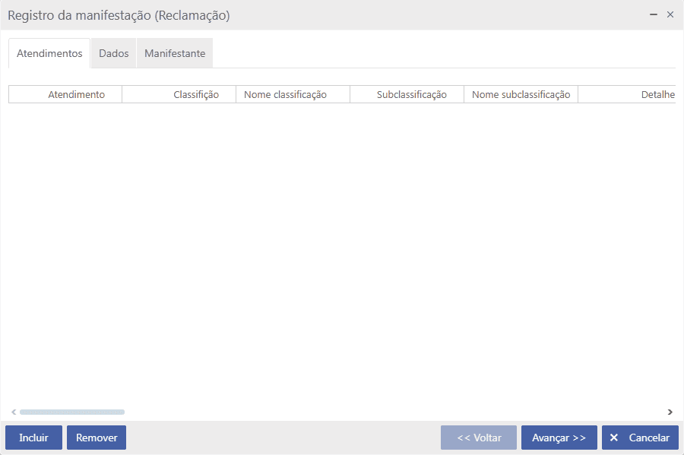Viewport: 684px width, 455px height.
Task: Click the horizontal scrollbar left arrow
Action: [x=14, y=412]
